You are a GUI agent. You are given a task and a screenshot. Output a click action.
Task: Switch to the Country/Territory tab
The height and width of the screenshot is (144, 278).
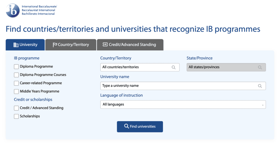click(71, 45)
